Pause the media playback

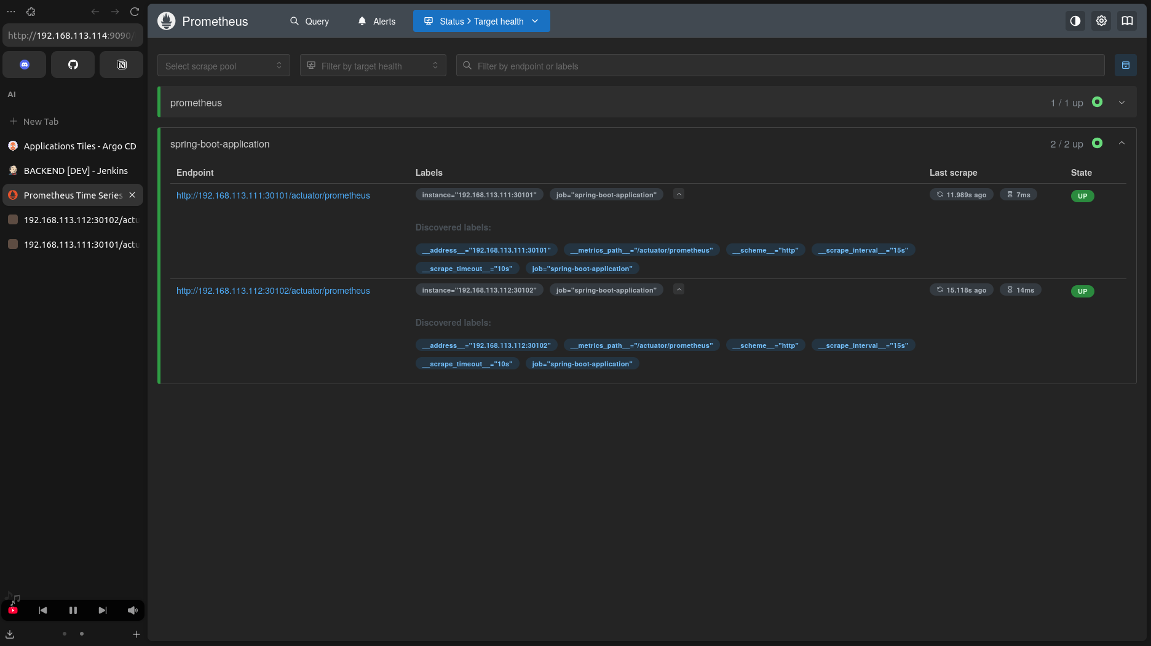click(73, 610)
